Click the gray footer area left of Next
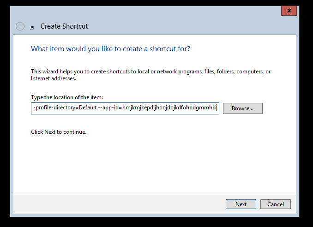 click(x=120, y=204)
